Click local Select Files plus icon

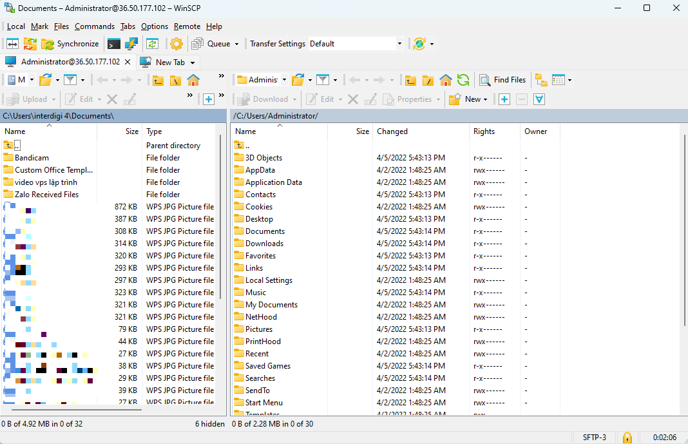[209, 100]
